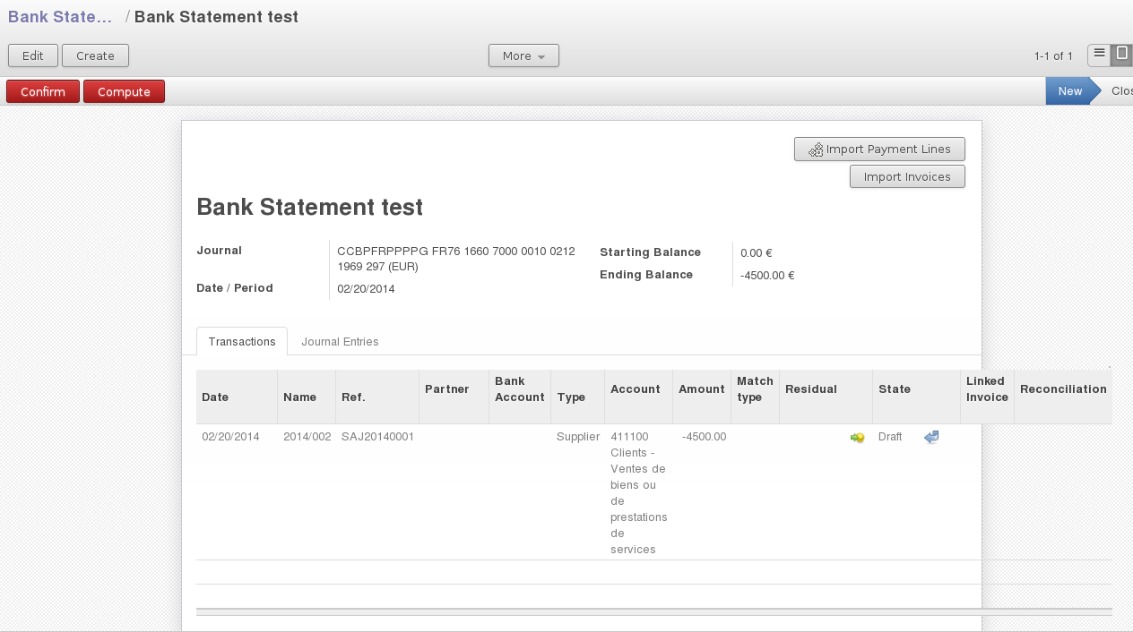
Task: Switch to form view icon
Action: coord(1121,55)
